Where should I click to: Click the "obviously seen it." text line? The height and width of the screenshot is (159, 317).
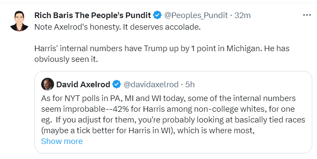[x=66, y=59]
